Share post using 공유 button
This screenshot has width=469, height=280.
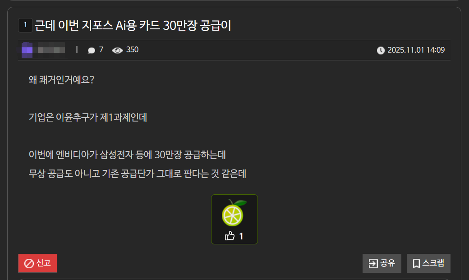[x=382, y=263]
